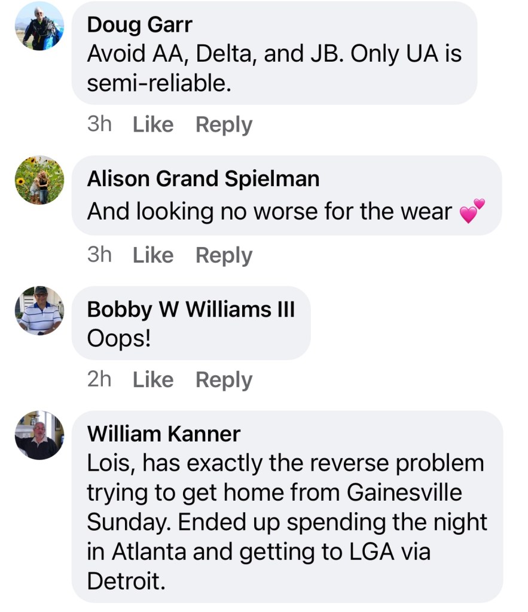This screenshot has height=612, width=528.
Task: Select Doug Garr's comment about airlines
Action: 274,69
